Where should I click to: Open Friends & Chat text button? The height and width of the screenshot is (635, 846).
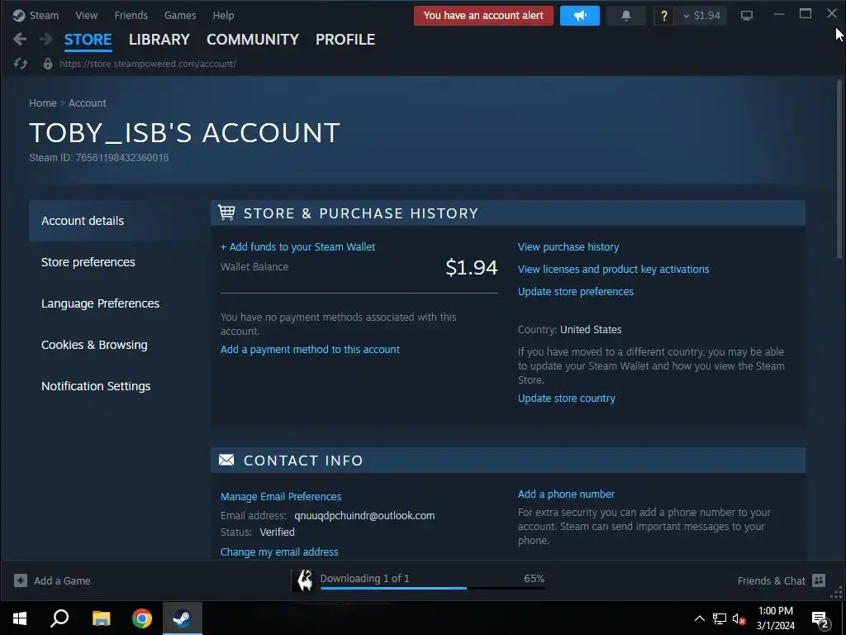pyautogui.click(x=771, y=581)
